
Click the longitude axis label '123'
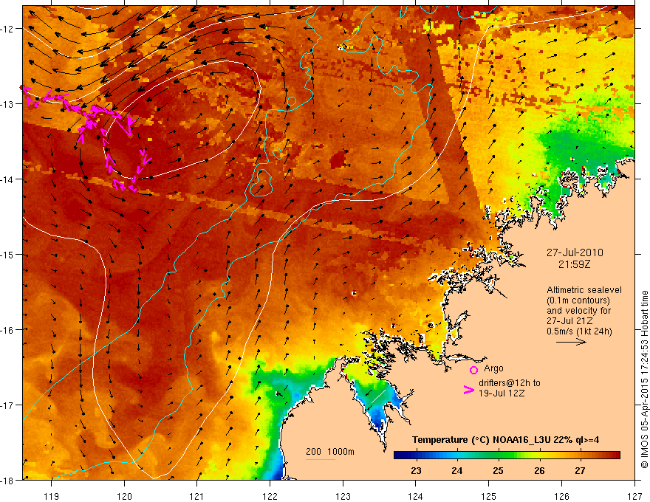pos(343,496)
